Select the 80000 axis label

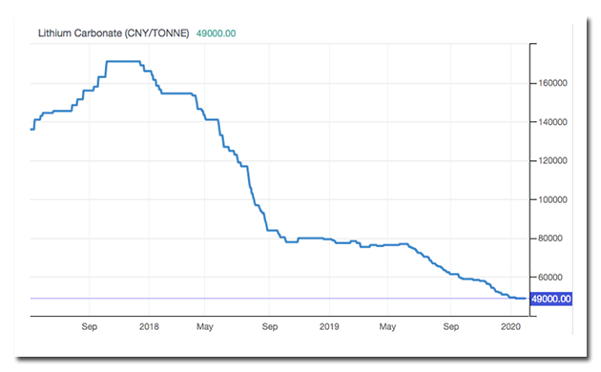point(550,238)
